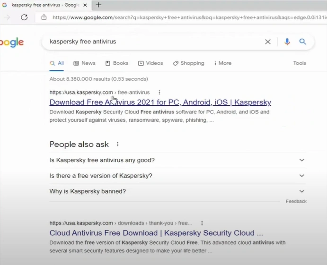
Task: Select the All results tab
Action: [x=57, y=63]
